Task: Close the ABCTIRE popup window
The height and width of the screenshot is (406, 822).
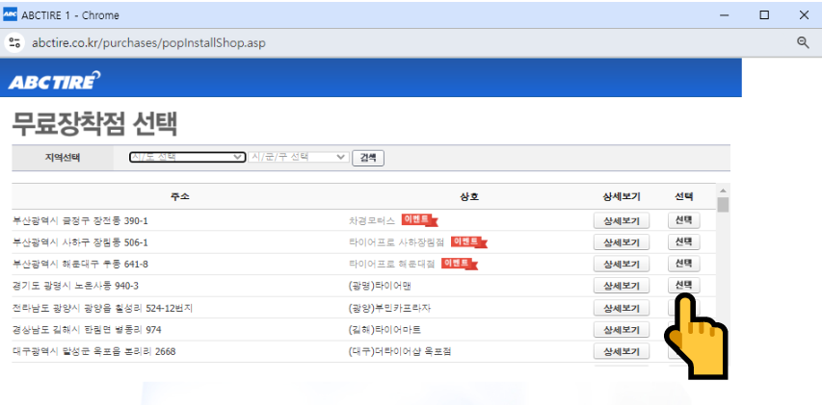Action: click(x=804, y=15)
